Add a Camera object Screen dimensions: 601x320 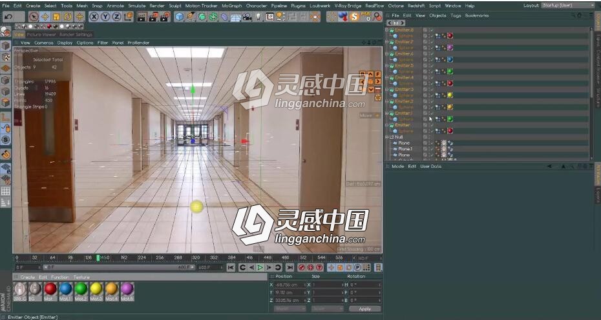(x=248, y=17)
